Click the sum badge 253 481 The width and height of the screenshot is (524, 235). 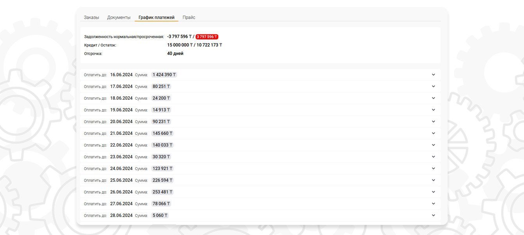(x=162, y=191)
